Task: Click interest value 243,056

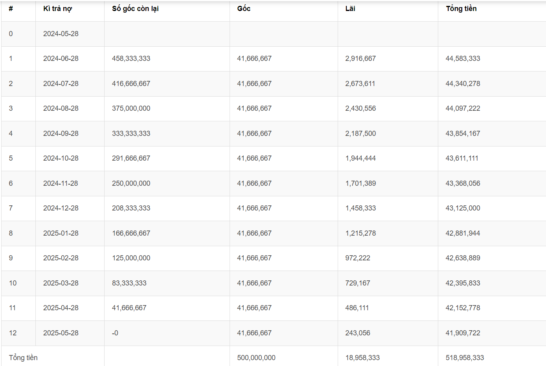Action: point(358,333)
